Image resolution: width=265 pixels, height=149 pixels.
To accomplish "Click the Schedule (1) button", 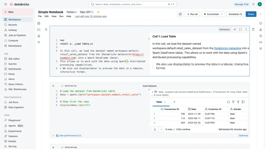I will point(235,14).
